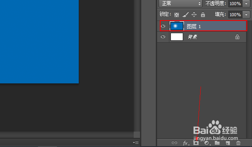
Task: Open the 正常 blend mode dropdown
Action: click(180, 4)
